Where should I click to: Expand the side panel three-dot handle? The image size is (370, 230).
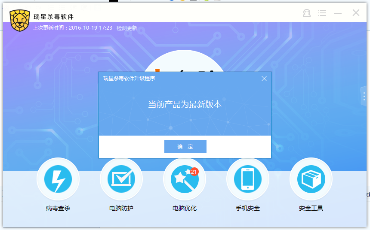click(x=364, y=97)
